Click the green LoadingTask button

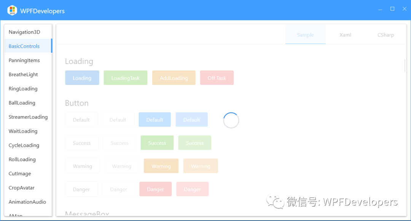125,78
